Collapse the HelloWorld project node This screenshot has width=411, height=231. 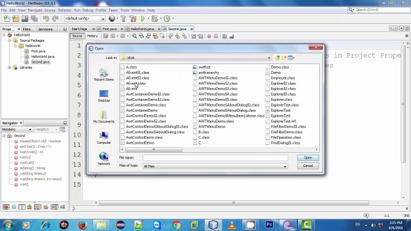[4, 35]
